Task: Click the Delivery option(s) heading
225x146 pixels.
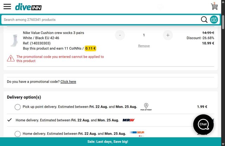Action: (24, 97)
